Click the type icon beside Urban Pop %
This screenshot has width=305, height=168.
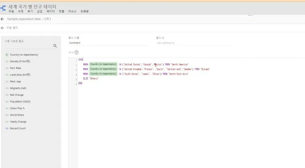pyautogui.click(x=7, y=108)
